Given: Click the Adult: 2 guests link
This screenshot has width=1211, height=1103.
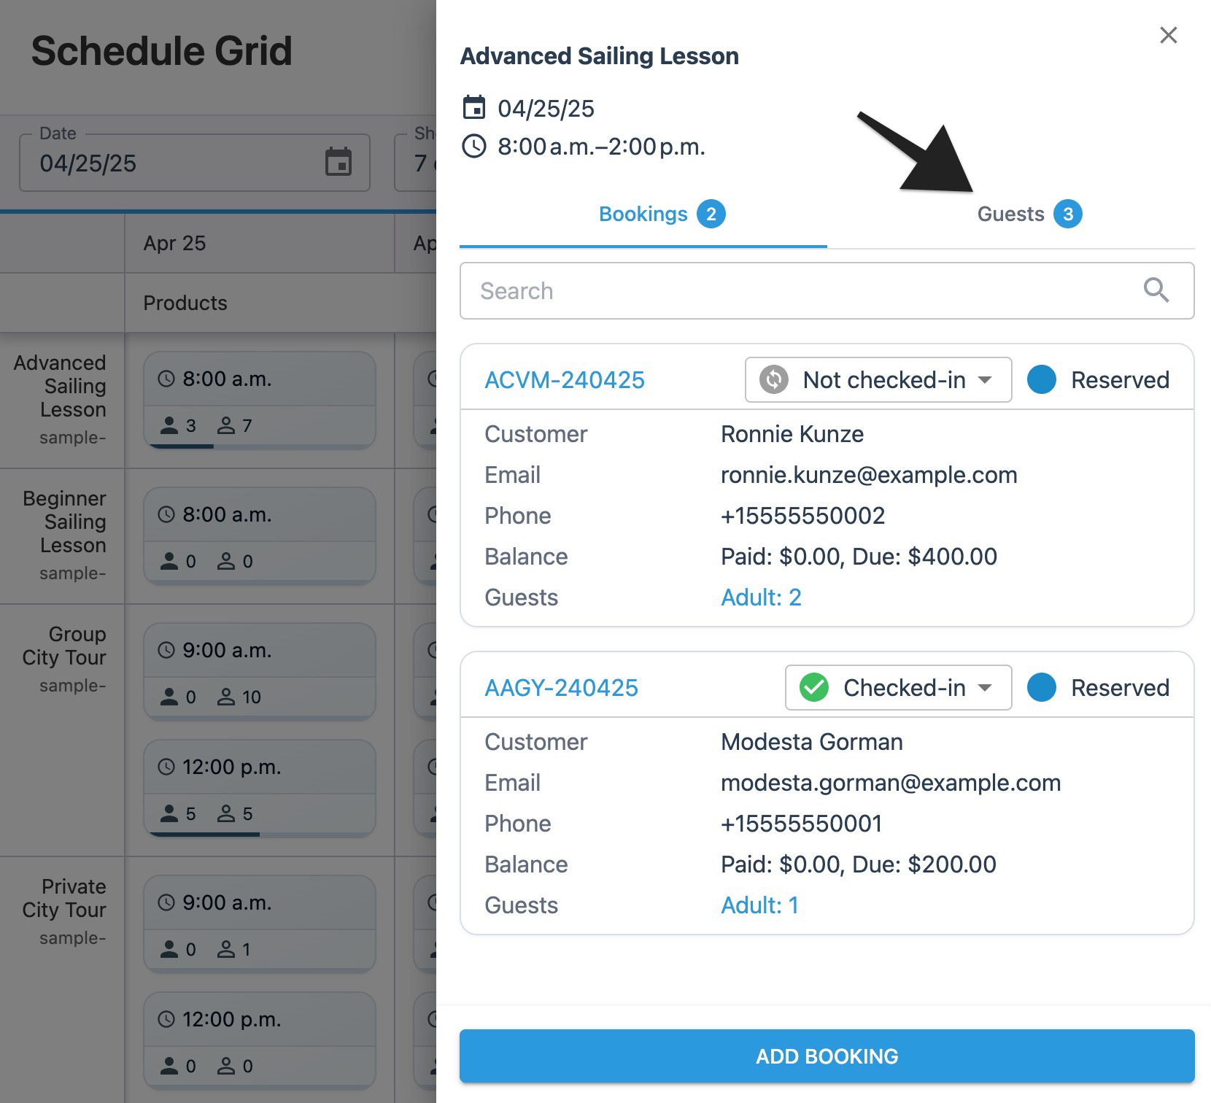Looking at the screenshot, I should coord(761,597).
